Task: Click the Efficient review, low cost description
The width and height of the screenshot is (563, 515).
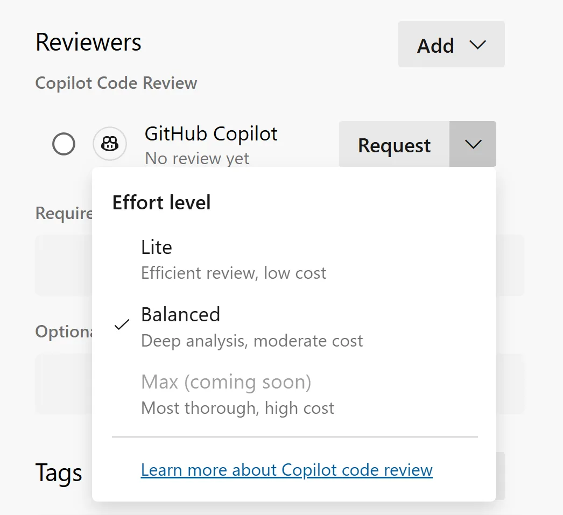Action: (x=234, y=273)
